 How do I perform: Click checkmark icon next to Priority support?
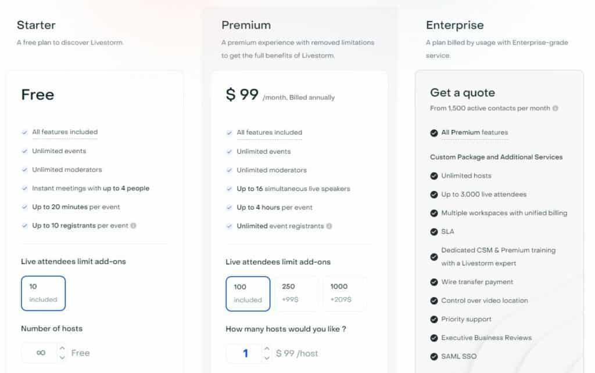tap(434, 319)
